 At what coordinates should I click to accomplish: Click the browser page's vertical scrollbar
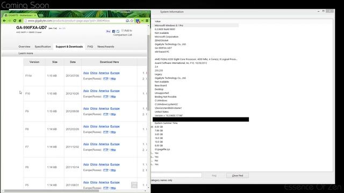pyautogui.click(x=148, y=72)
